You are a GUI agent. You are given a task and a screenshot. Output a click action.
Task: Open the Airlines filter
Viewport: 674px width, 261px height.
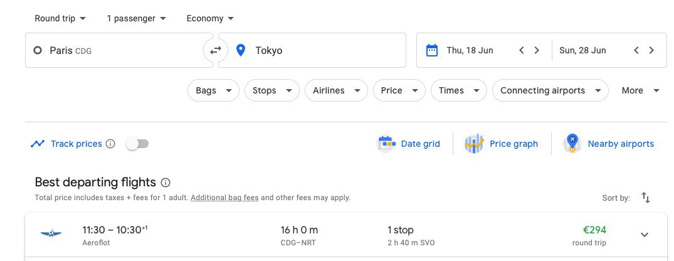pos(335,90)
